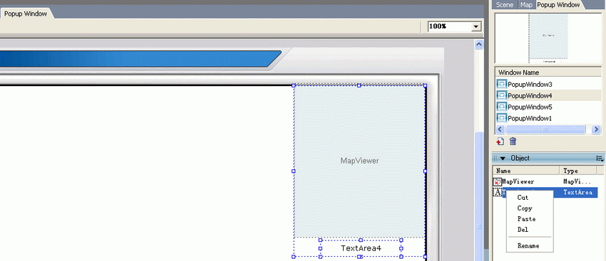606x261 pixels.
Task: Choose Copy from the context menu
Action: pyautogui.click(x=525, y=208)
